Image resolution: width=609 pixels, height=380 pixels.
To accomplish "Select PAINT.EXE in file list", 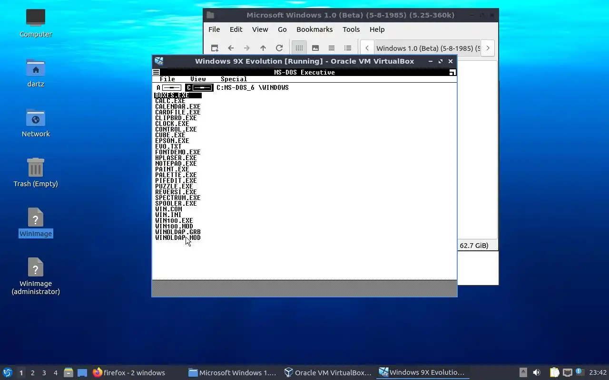I will point(172,169).
